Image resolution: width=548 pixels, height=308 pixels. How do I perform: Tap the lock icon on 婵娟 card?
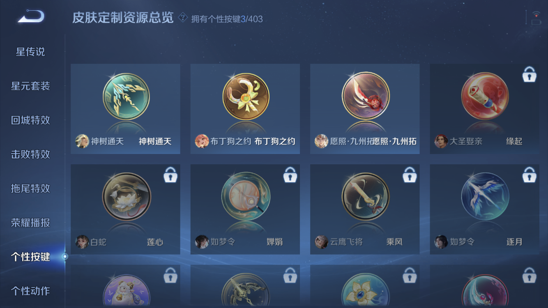pos(290,175)
